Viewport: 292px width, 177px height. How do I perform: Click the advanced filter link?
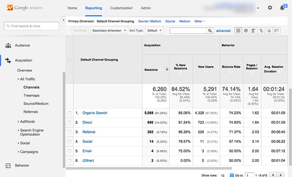(x=223, y=31)
